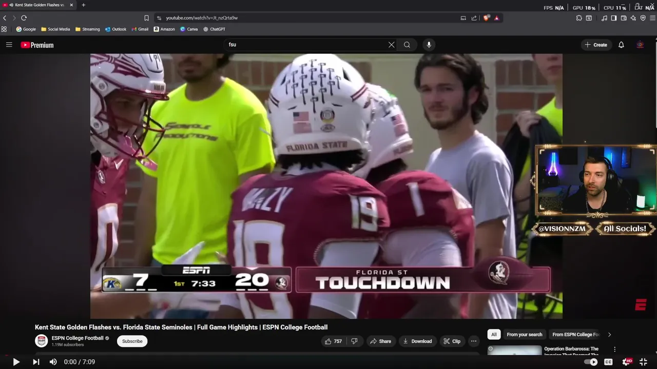Image resolution: width=657 pixels, height=369 pixels.
Task: Reload the page
Action: [24, 18]
